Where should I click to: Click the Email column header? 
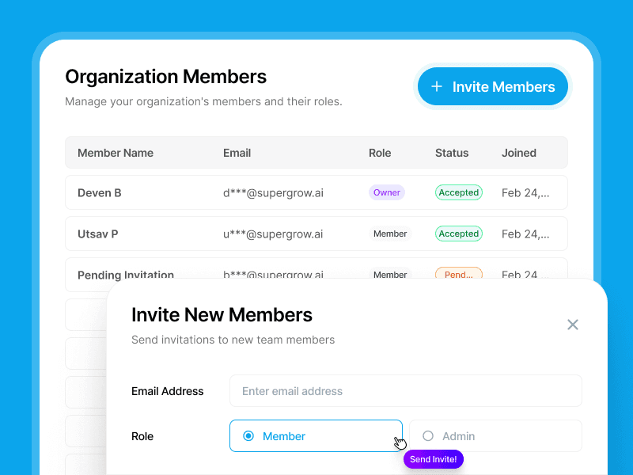click(x=237, y=153)
